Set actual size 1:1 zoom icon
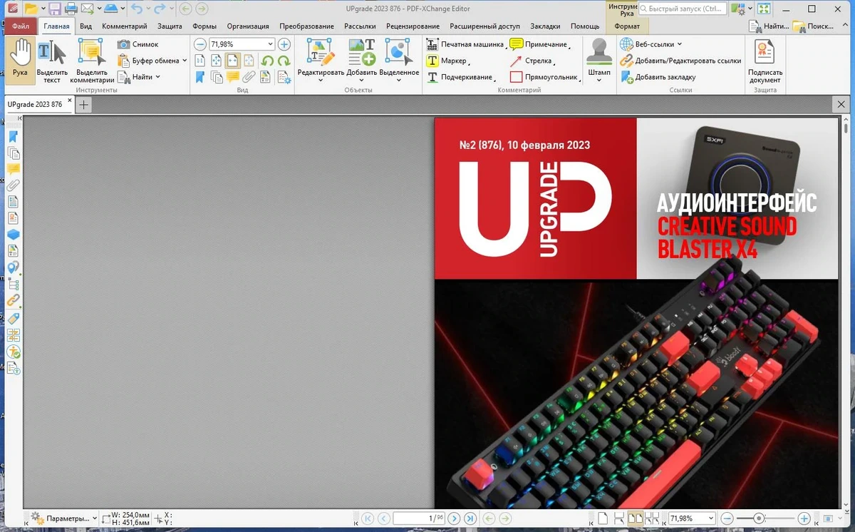 tap(200, 61)
